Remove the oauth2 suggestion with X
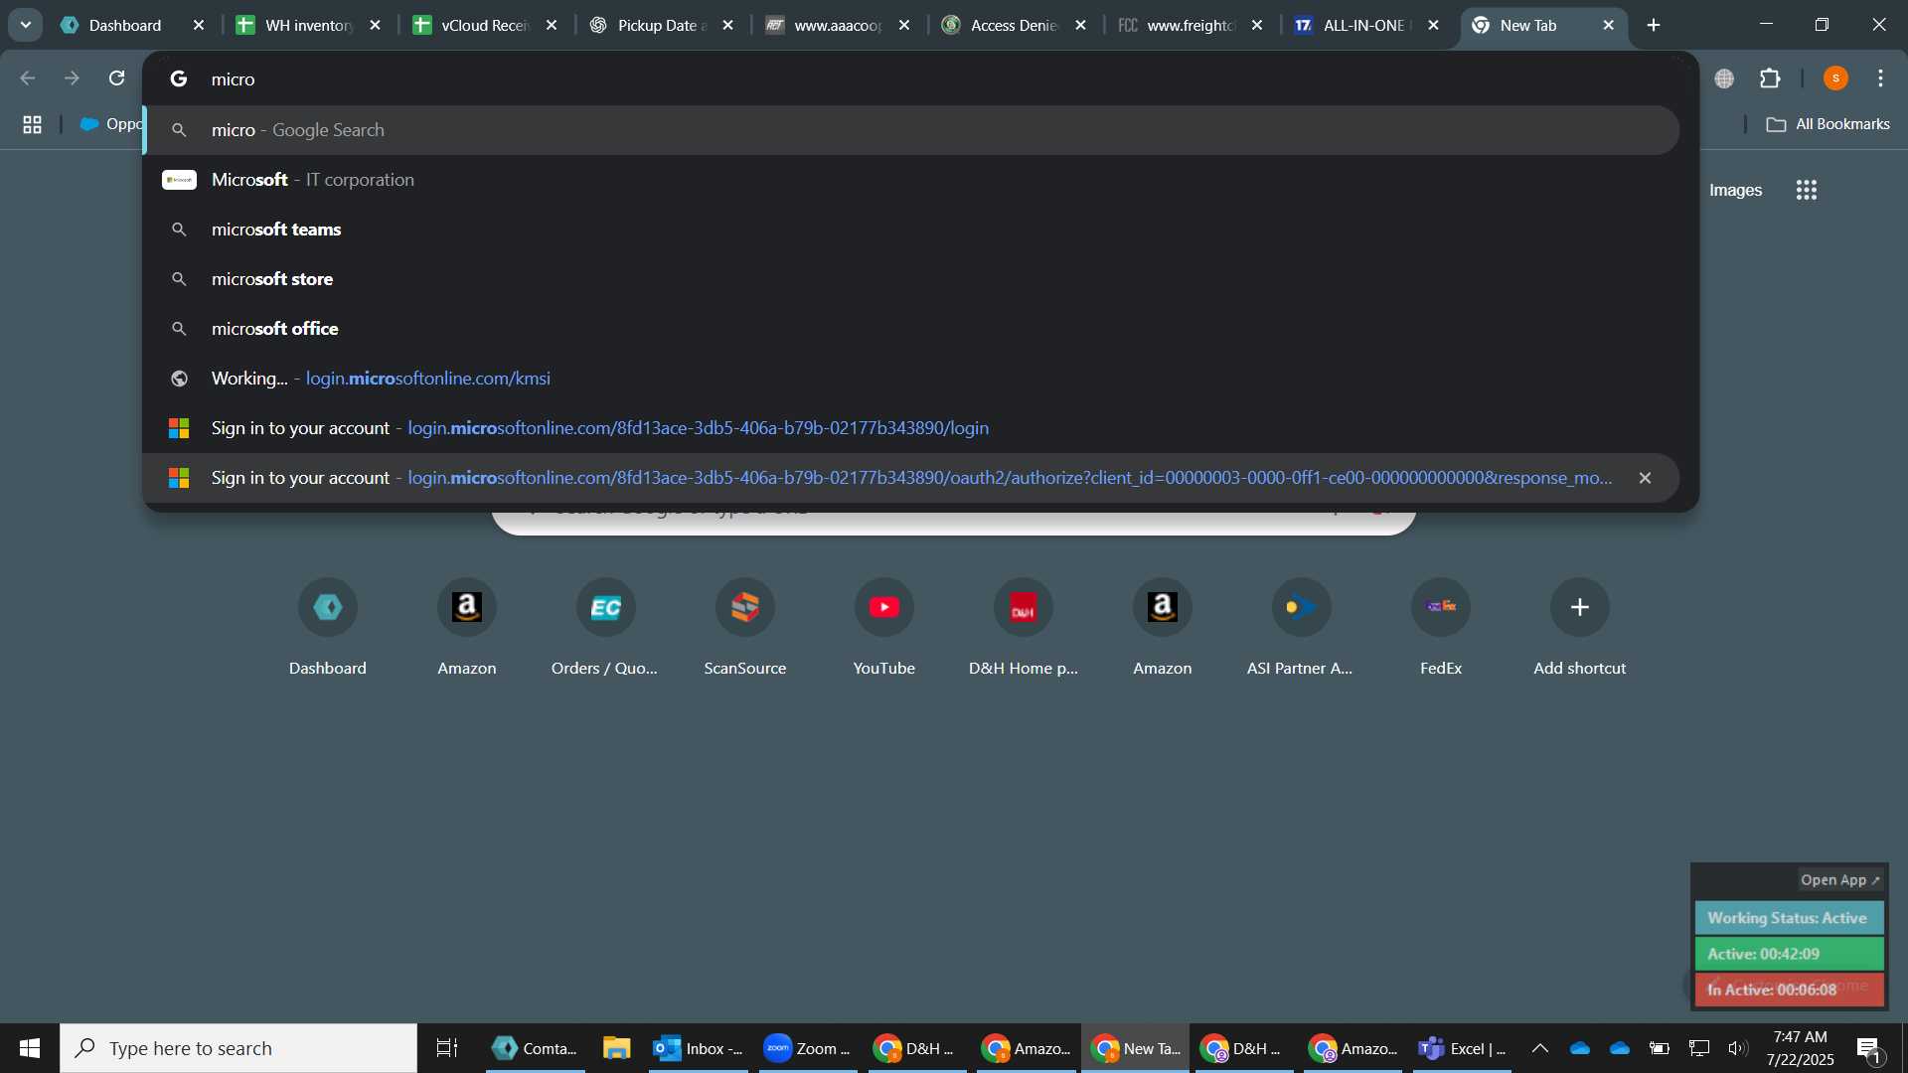Screen dimensions: 1908x1073 pyautogui.click(x=1645, y=478)
